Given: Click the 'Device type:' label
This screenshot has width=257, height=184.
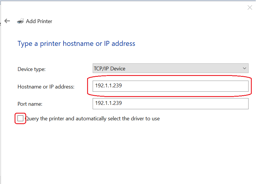Looking at the screenshot, I should coord(31,69).
